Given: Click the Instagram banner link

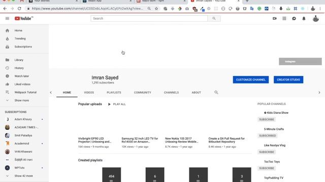Looking at the screenshot, I should [300, 62].
